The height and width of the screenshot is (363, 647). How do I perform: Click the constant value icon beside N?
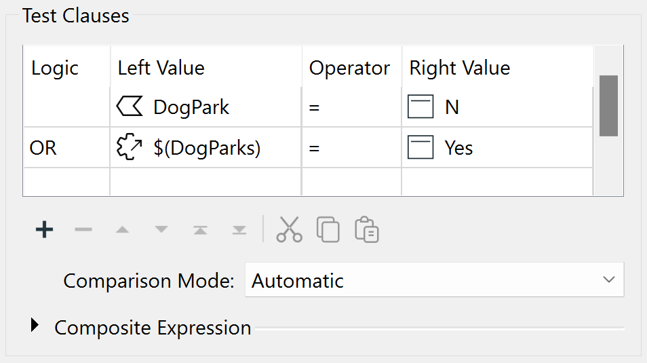click(x=420, y=107)
